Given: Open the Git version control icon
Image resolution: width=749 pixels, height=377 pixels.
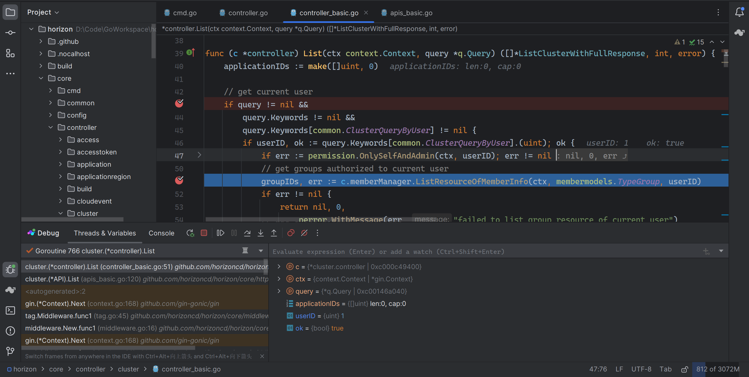Looking at the screenshot, I should (10, 351).
